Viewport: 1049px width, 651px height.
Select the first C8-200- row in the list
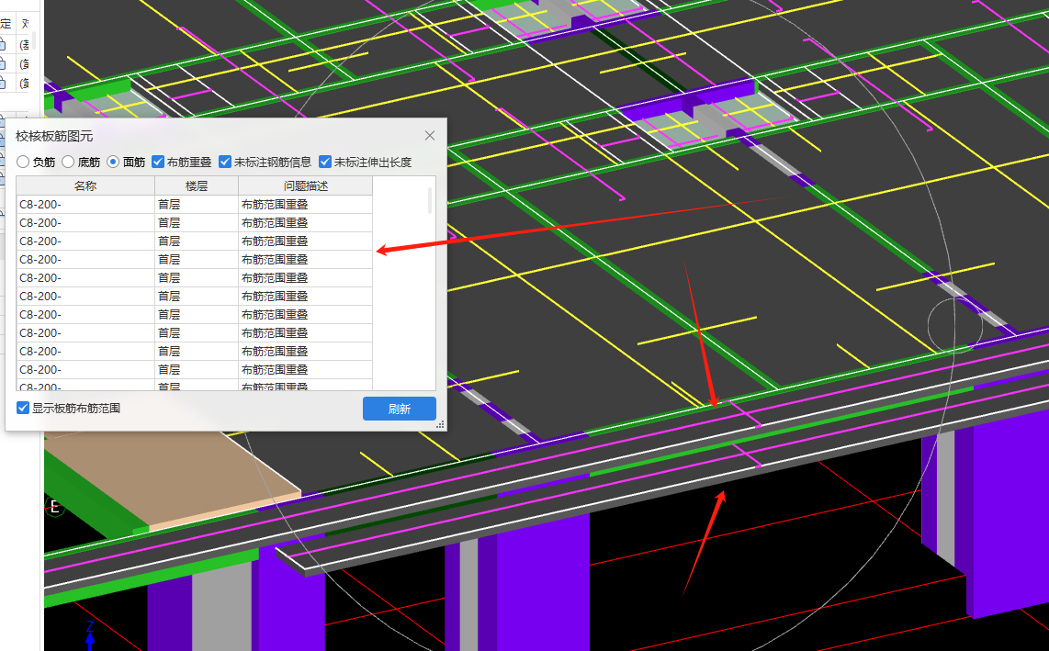pos(194,205)
